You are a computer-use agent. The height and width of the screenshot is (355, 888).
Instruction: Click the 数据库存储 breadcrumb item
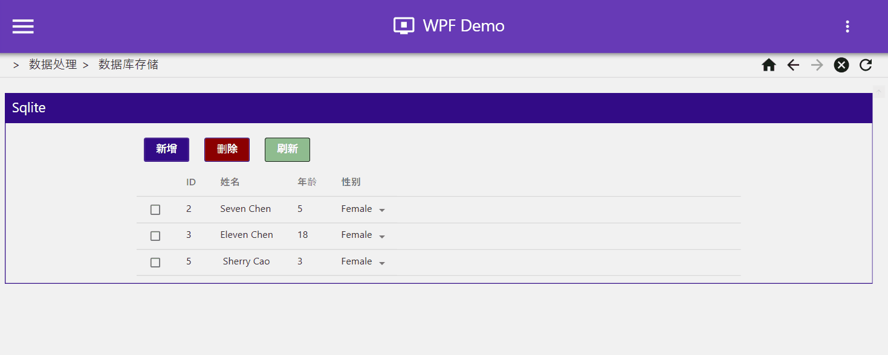(128, 65)
